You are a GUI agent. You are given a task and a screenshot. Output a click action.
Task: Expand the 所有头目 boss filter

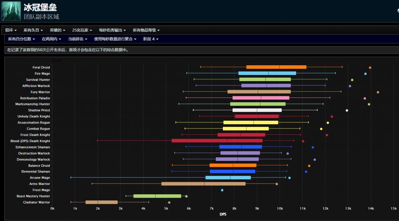point(33,30)
